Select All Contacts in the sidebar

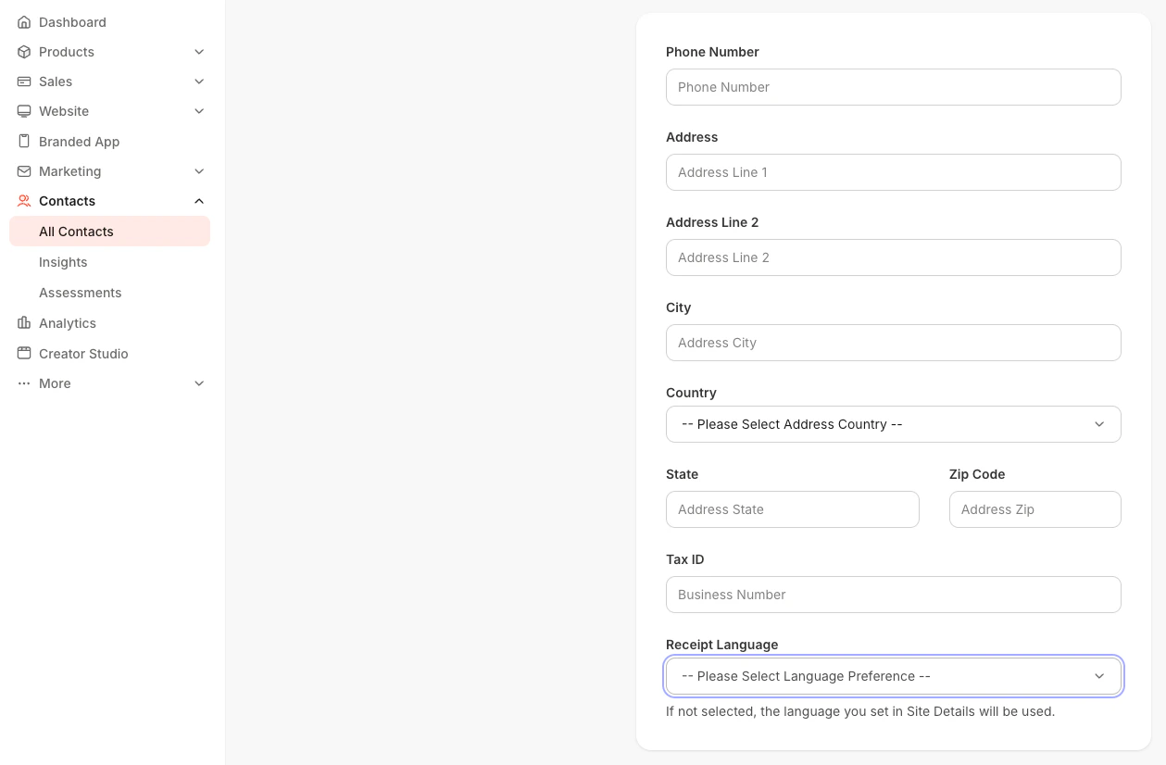[76, 232]
